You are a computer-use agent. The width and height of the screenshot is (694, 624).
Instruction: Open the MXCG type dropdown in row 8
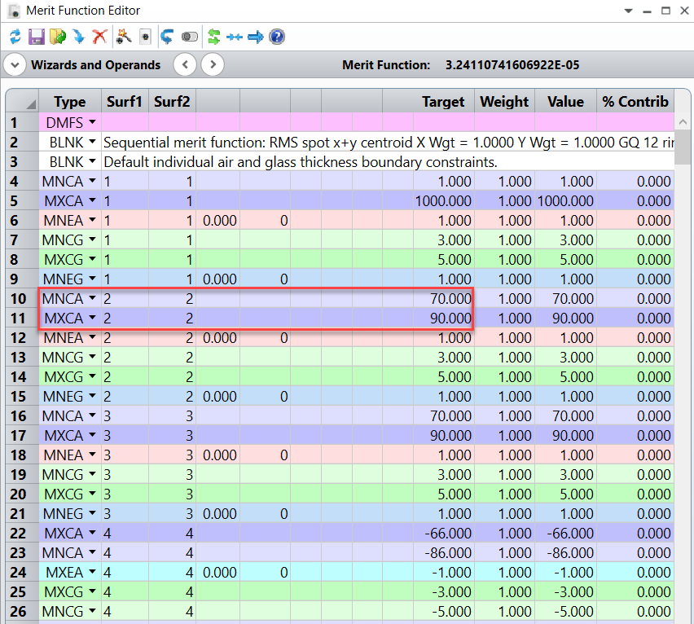(92, 259)
